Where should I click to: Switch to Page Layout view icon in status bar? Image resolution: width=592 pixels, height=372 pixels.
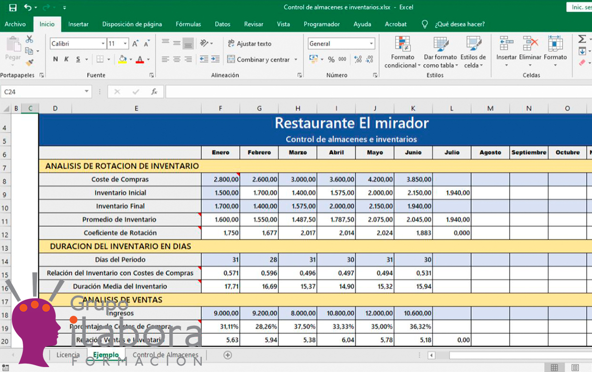click(575, 368)
